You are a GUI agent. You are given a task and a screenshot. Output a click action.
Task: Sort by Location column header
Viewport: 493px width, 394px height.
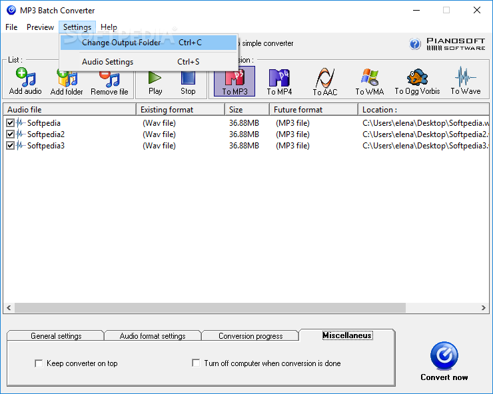(424, 110)
